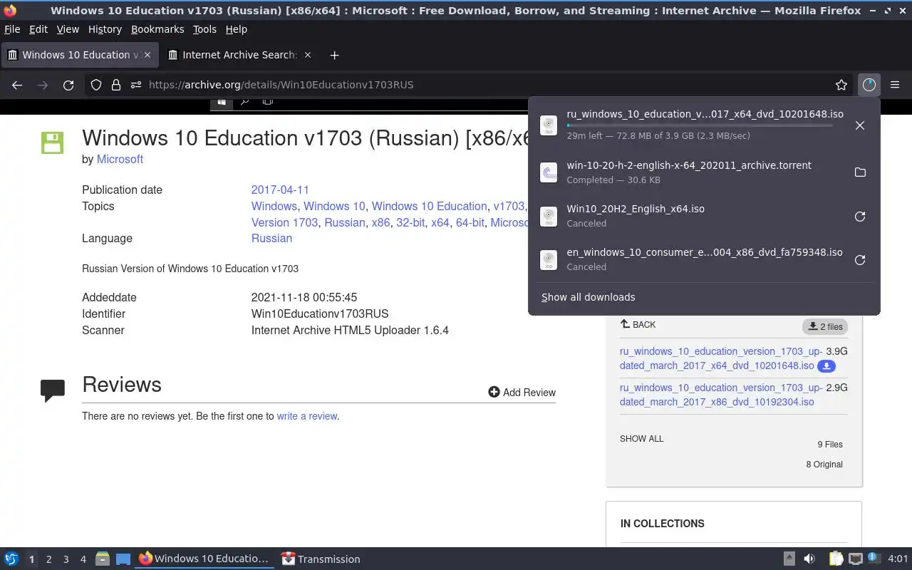Click the 9 Files link
This screenshot has height=570, width=912.
(830, 445)
